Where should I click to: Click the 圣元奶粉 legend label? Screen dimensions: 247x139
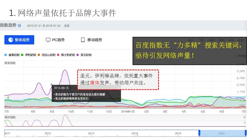point(86,55)
